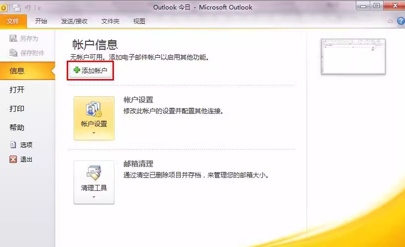Go to the 文件夹 (Folder) ribbon tab
The height and width of the screenshot is (247, 405).
(110, 21)
